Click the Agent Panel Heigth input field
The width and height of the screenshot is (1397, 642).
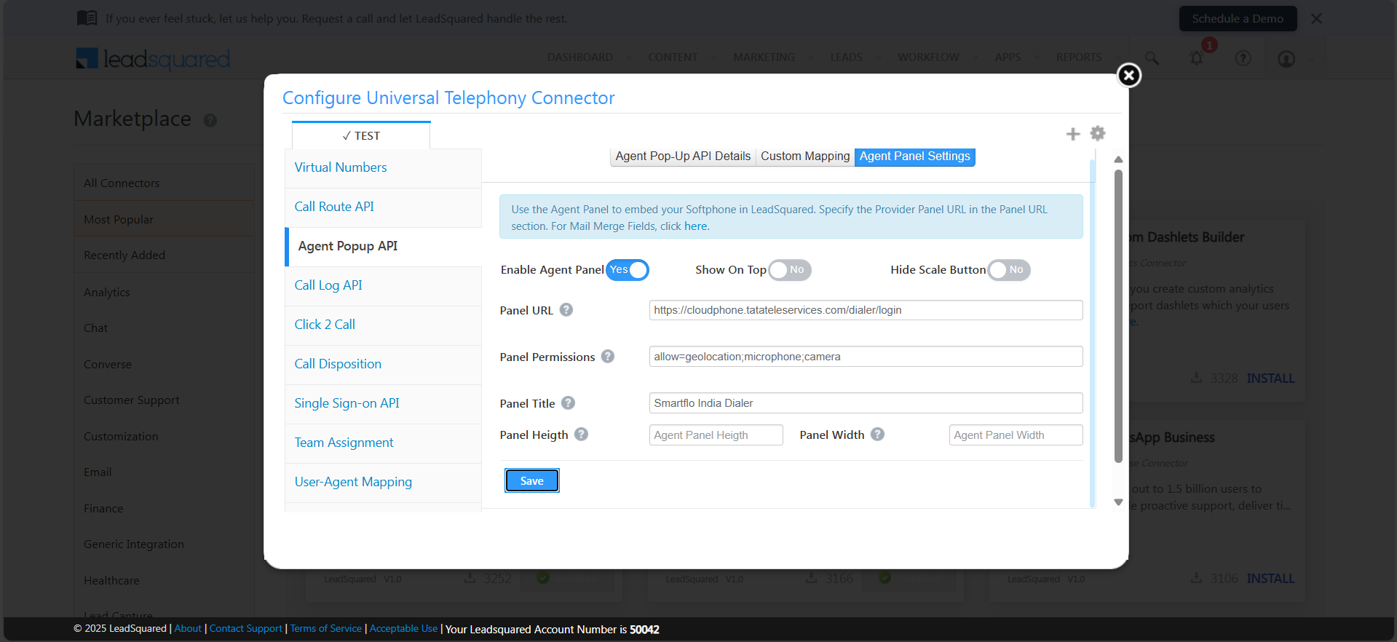(716, 435)
